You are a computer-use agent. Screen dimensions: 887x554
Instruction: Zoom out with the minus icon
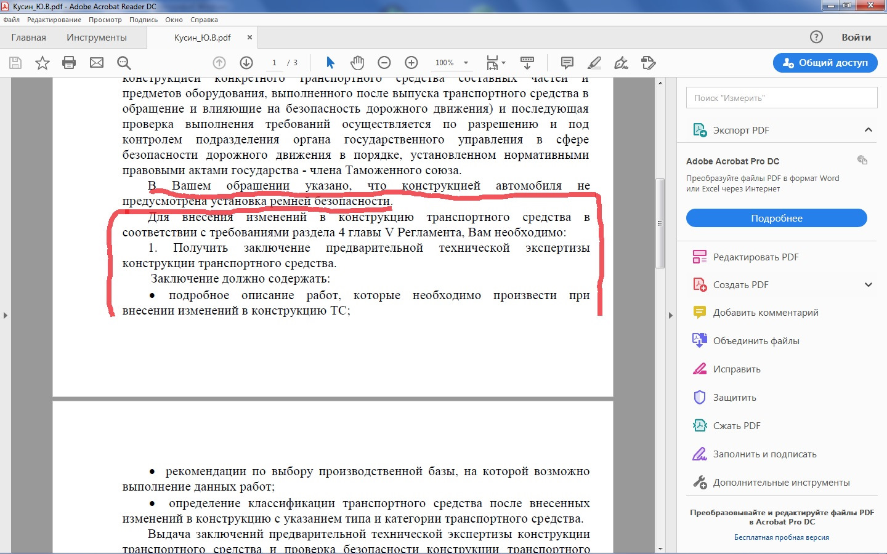click(384, 63)
